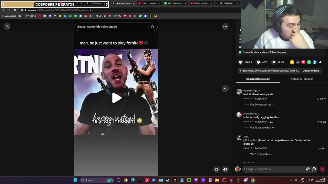328x184 pixels.
Task: Like JSBC's comment with 36 likes
Action: coord(320,148)
